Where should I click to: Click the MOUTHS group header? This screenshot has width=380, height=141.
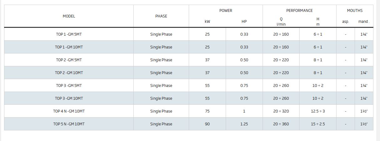click(x=355, y=11)
